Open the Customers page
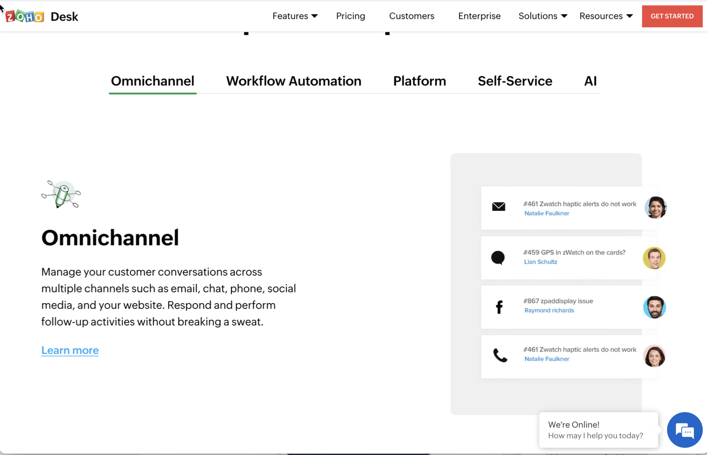 pos(412,16)
